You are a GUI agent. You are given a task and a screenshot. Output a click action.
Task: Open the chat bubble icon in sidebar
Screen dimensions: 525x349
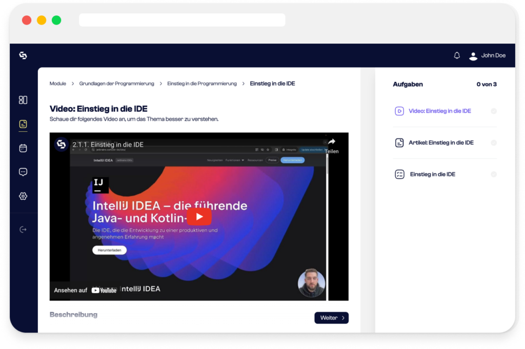pyautogui.click(x=23, y=172)
